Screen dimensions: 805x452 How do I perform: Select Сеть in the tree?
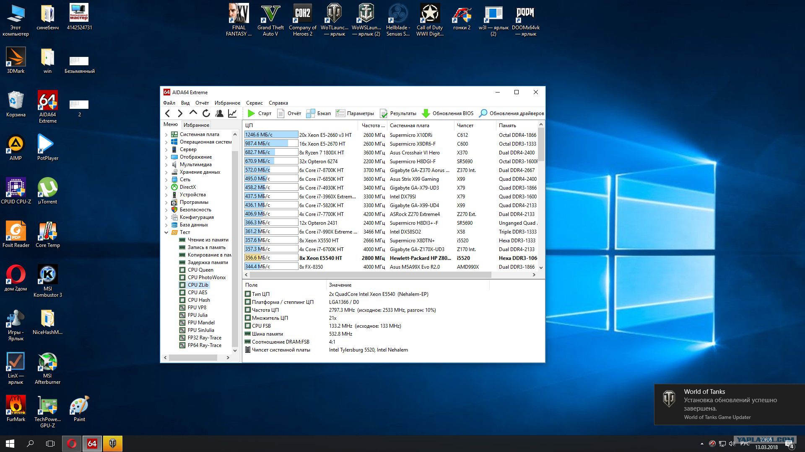click(185, 180)
